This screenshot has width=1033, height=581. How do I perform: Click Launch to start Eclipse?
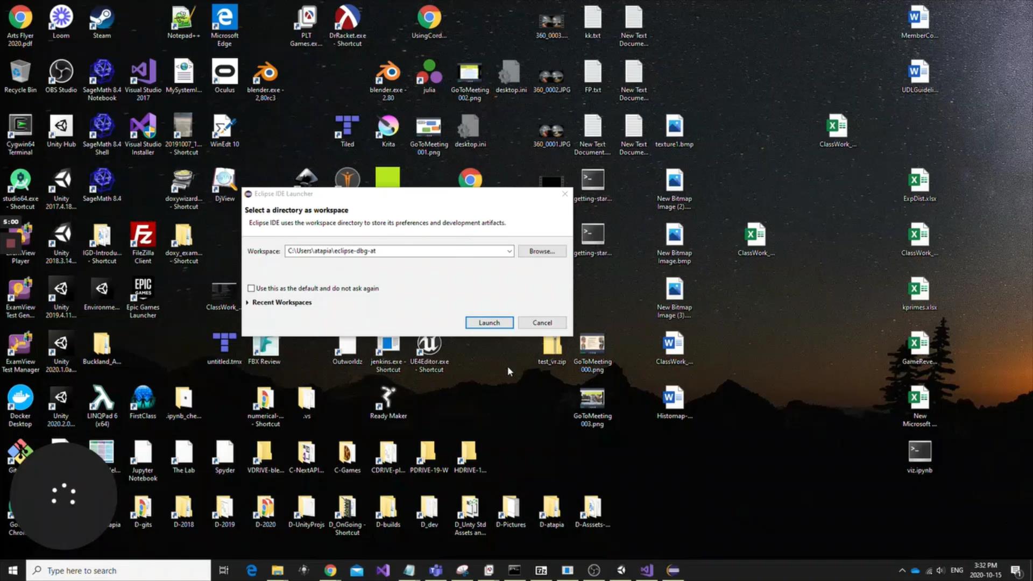click(x=489, y=322)
